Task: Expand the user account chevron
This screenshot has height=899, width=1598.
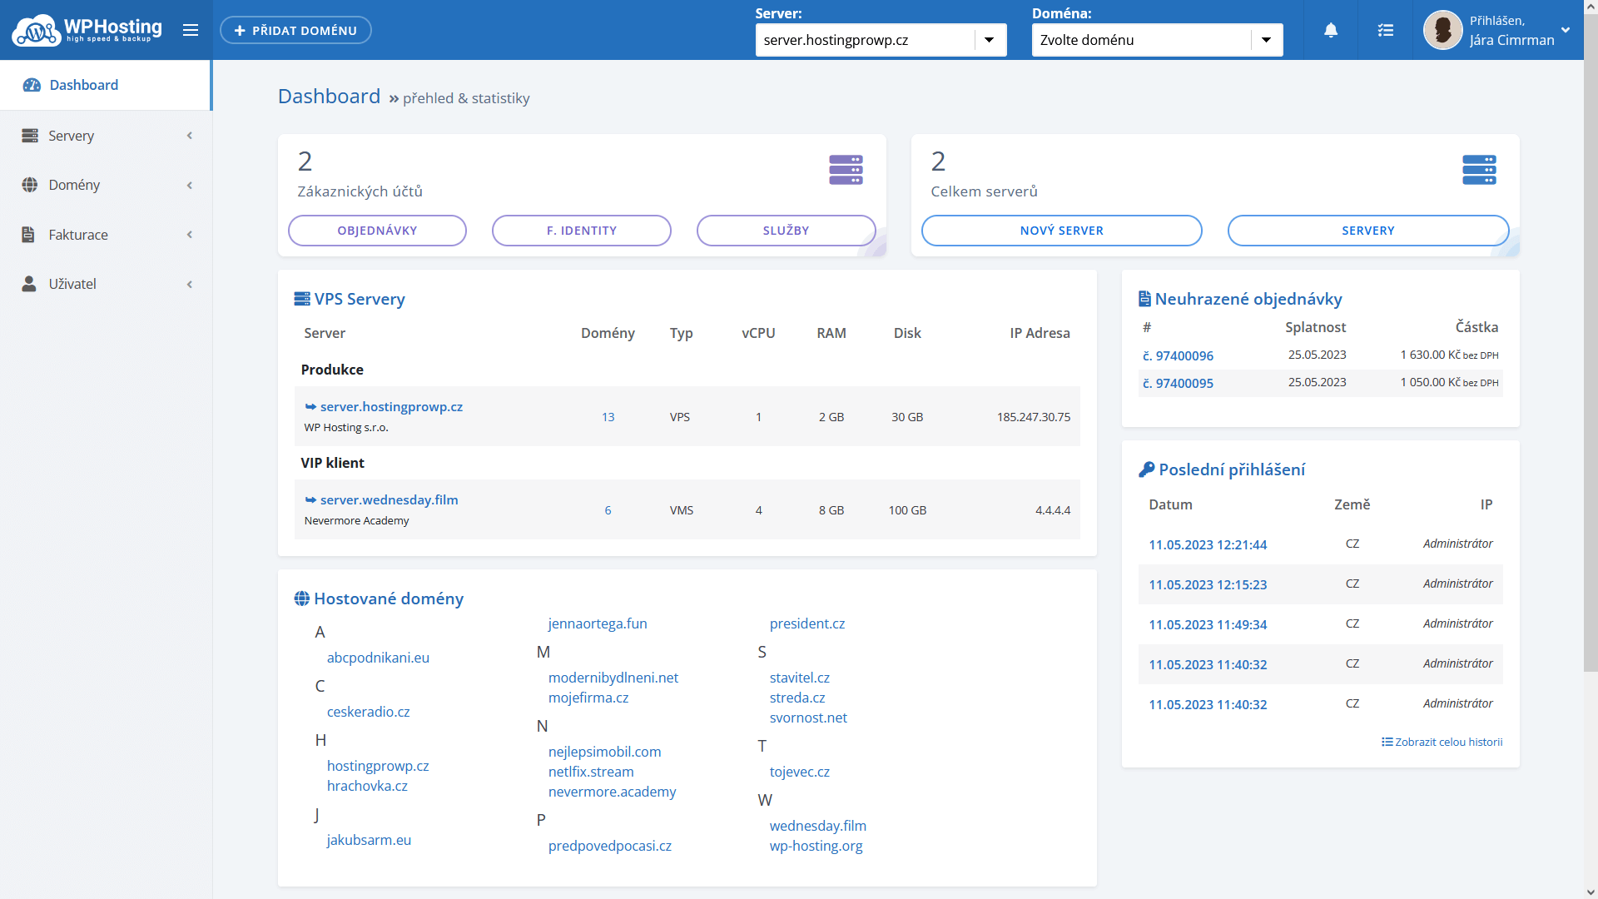Action: click(x=1566, y=31)
